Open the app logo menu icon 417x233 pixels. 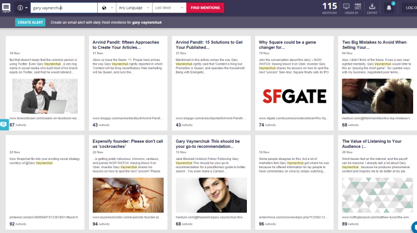click(6, 8)
